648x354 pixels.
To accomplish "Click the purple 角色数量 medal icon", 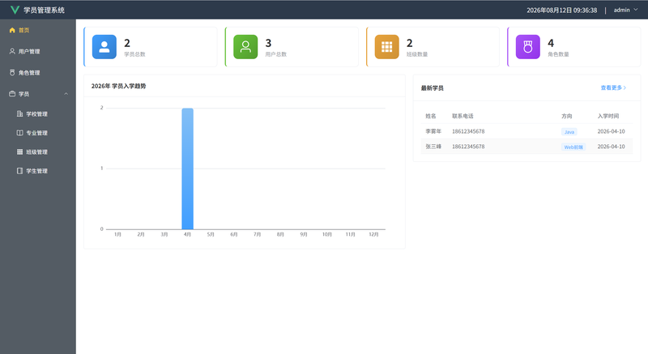I will [528, 47].
